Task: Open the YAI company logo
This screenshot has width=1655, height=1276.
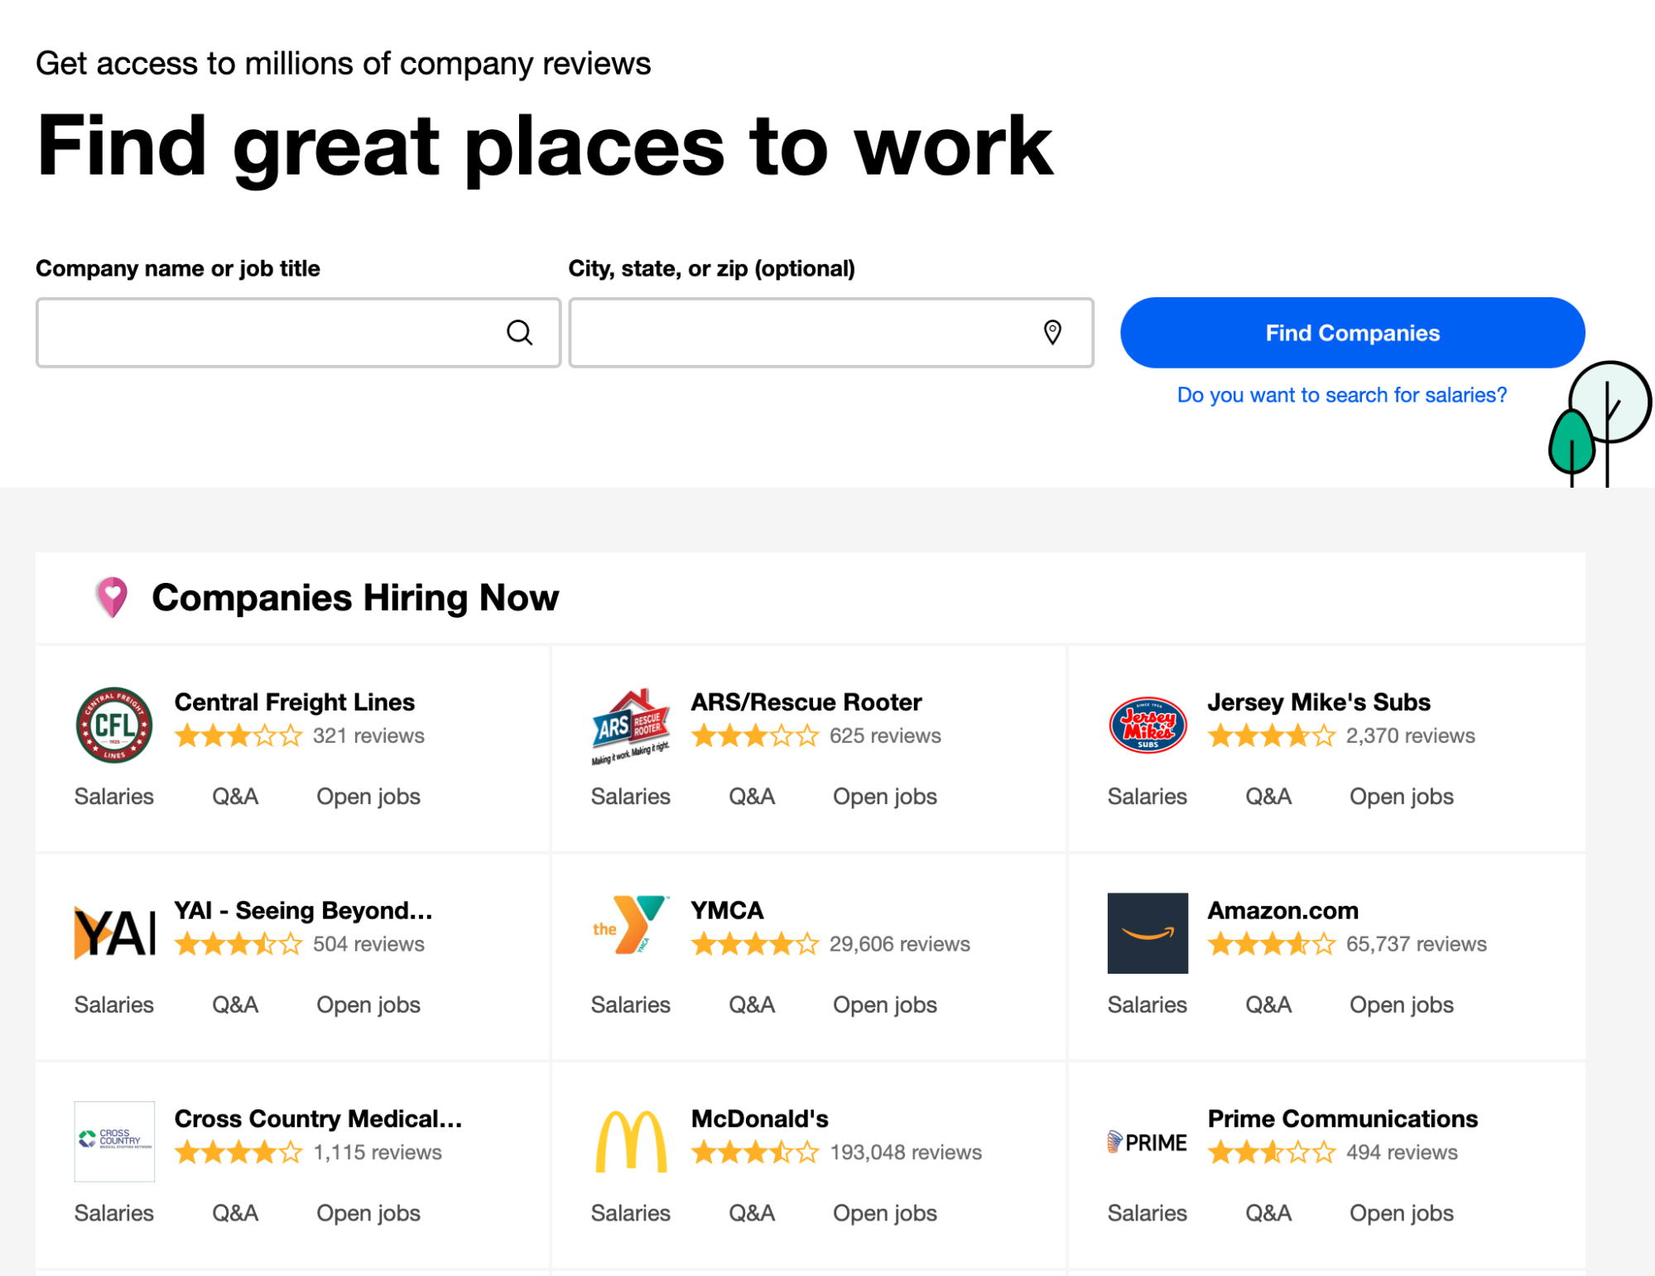Action: click(x=114, y=933)
